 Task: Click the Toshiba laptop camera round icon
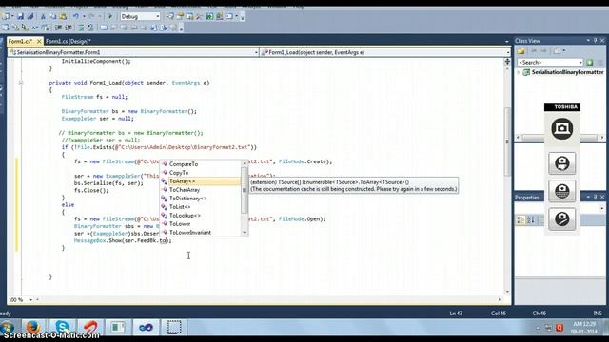(x=562, y=128)
